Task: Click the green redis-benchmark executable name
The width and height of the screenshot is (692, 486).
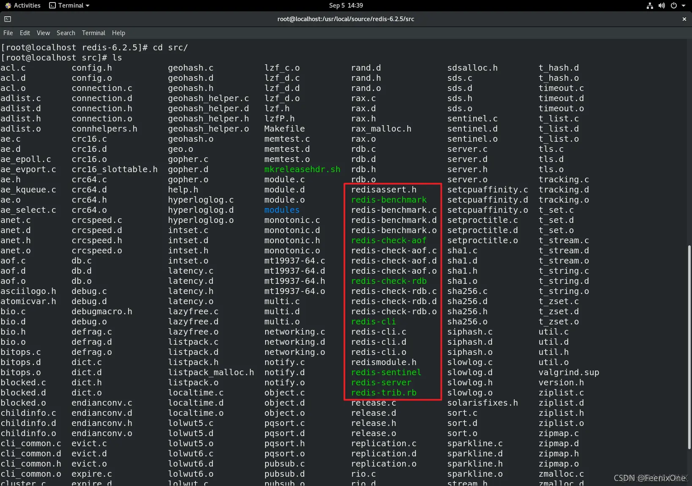Action: coord(389,200)
